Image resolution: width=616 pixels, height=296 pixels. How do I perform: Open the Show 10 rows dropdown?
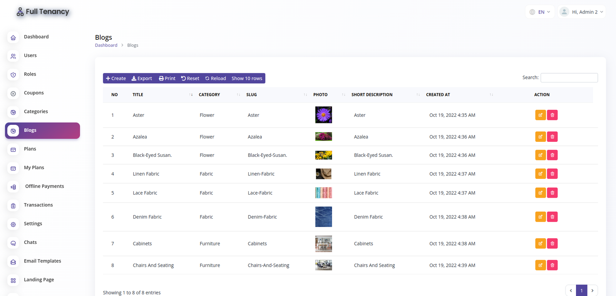click(x=247, y=78)
